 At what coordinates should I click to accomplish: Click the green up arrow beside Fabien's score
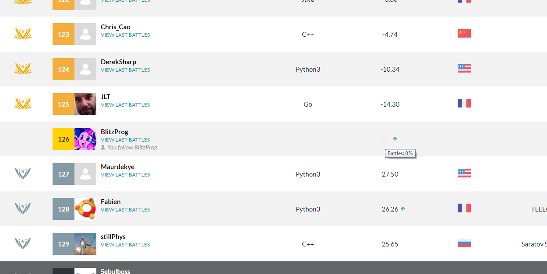pyautogui.click(x=403, y=209)
